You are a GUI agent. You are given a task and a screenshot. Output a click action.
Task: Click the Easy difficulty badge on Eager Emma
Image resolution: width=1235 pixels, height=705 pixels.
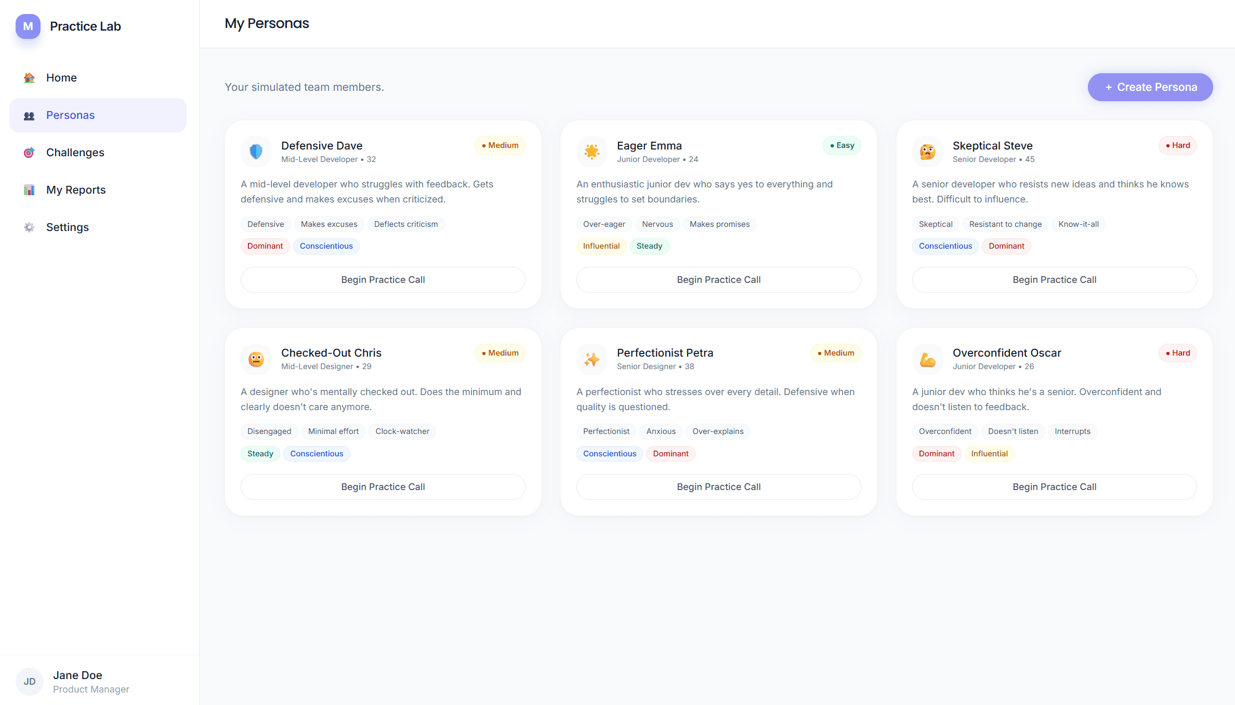pyautogui.click(x=842, y=145)
